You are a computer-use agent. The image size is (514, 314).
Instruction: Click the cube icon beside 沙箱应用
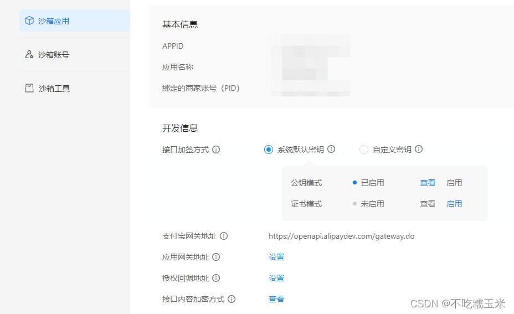tap(29, 20)
